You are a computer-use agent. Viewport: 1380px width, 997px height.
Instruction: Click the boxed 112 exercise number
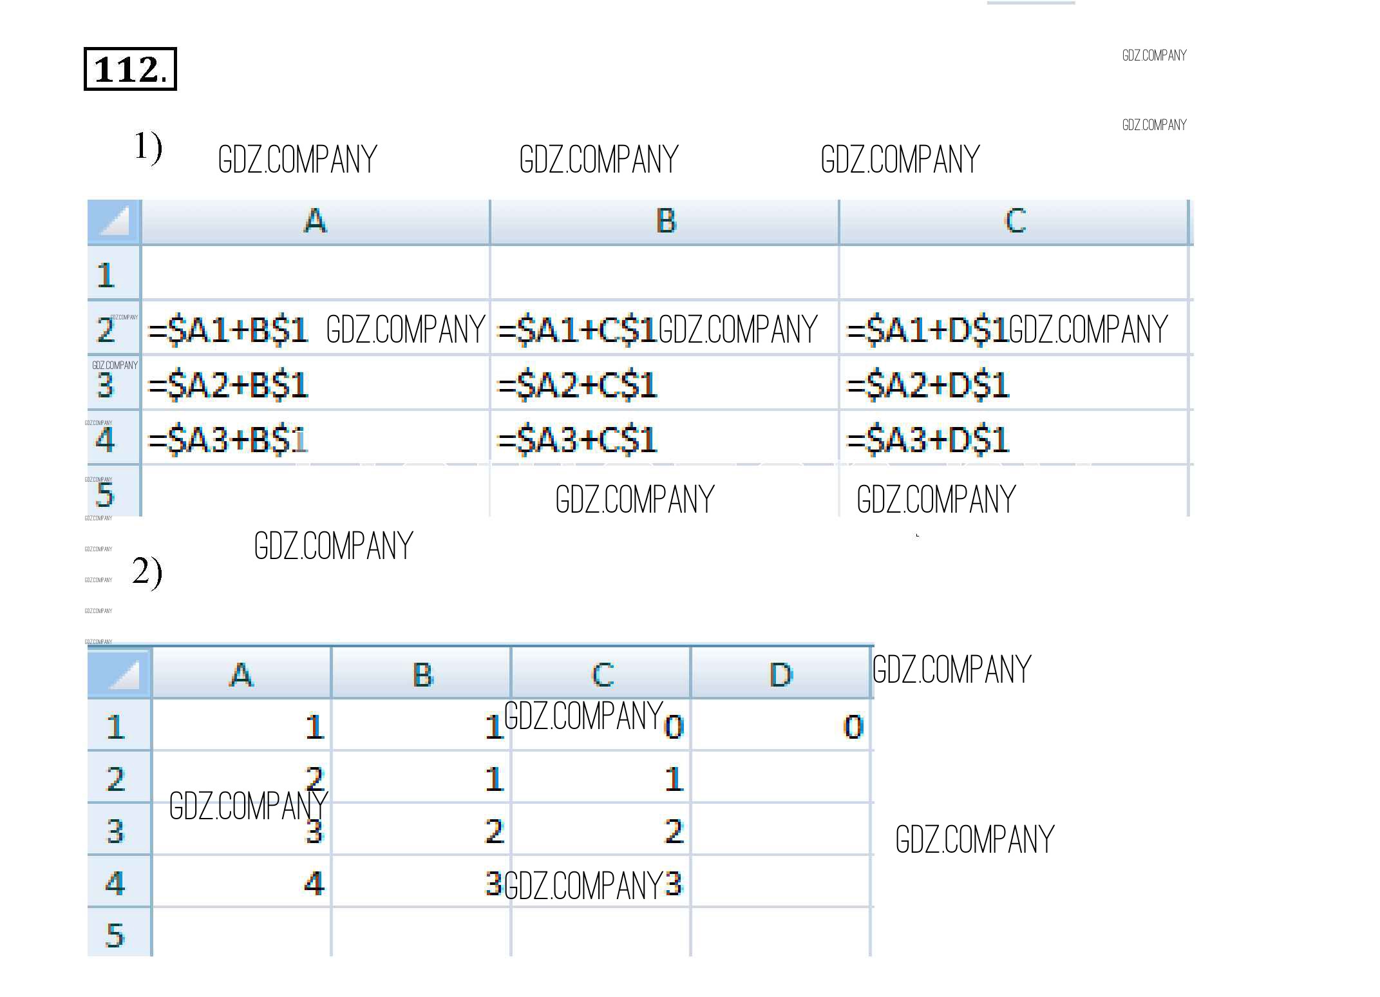(130, 69)
